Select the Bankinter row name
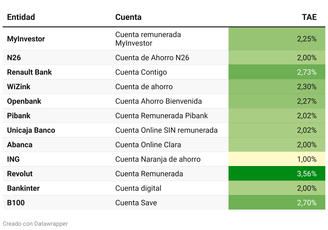The width and height of the screenshot is (328, 230). pyautogui.click(x=23, y=188)
